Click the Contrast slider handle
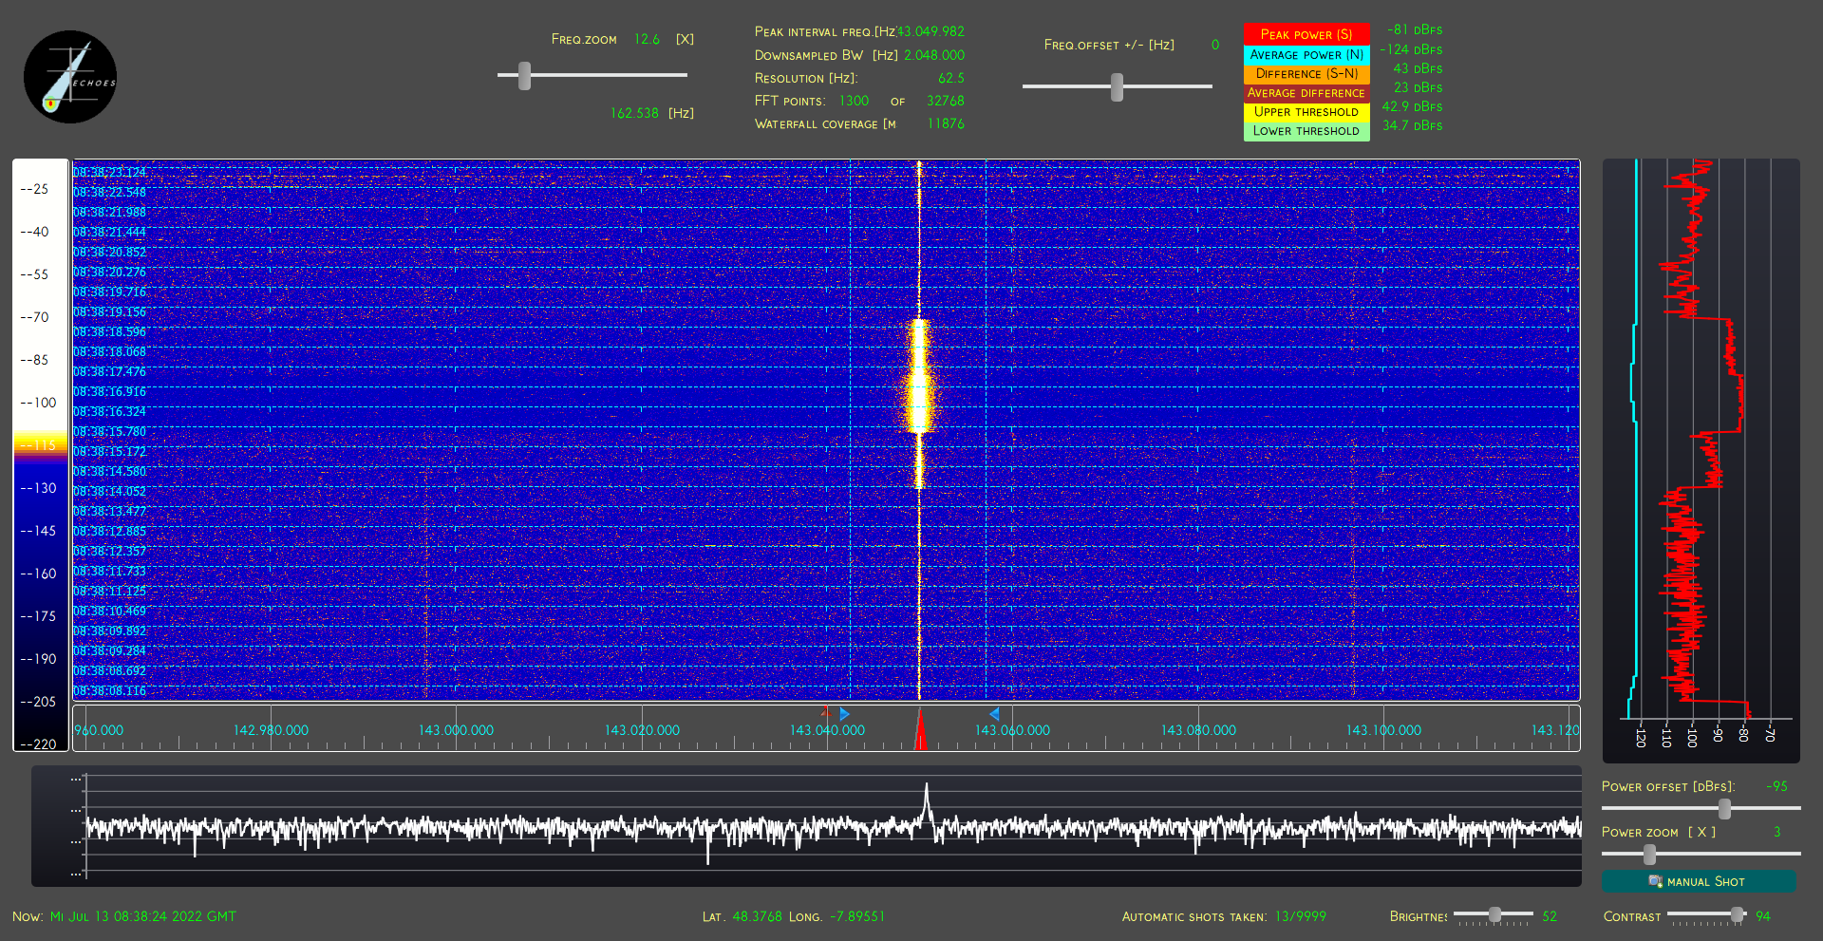 point(1737,914)
